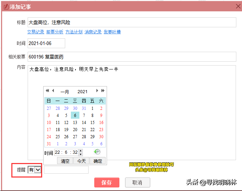Open the 消息记录 link

tap(93, 32)
